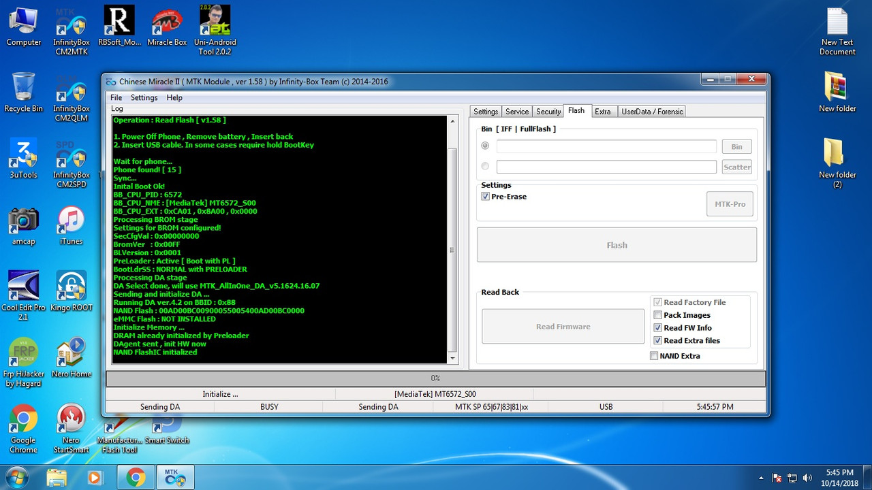Launch Nero Home desktop shortcut
The image size is (872, 490).
pyautogui.click(x=72, y=358)
